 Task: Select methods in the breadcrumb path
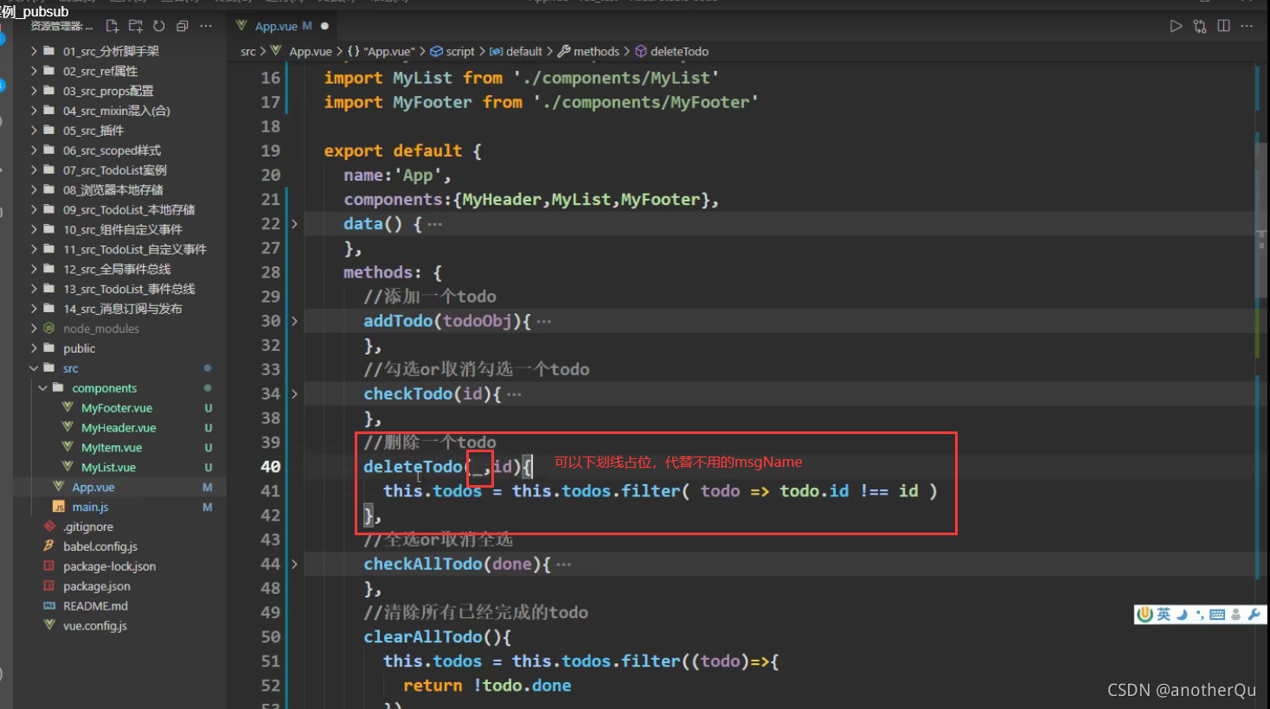[596, 52]
